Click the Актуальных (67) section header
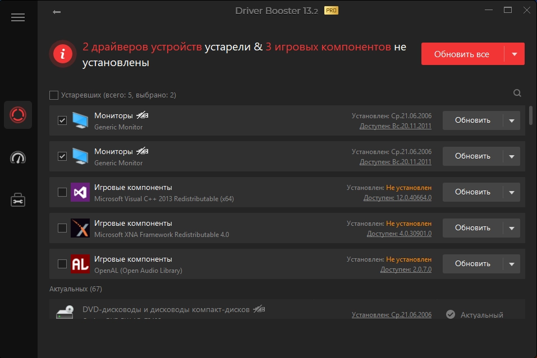 coord(76,289)
